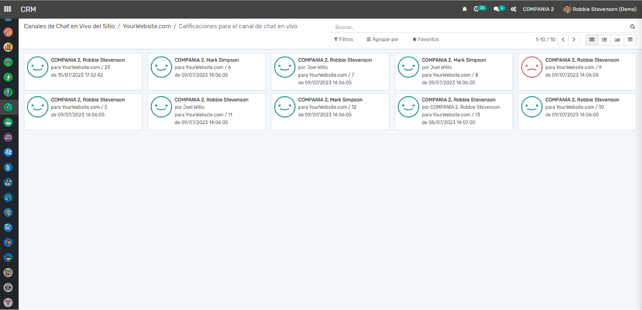The width and height of the screenshot is (642, 310).
Task: Expand the Agrupar por dropdown
Action: (x=382, y=39)
